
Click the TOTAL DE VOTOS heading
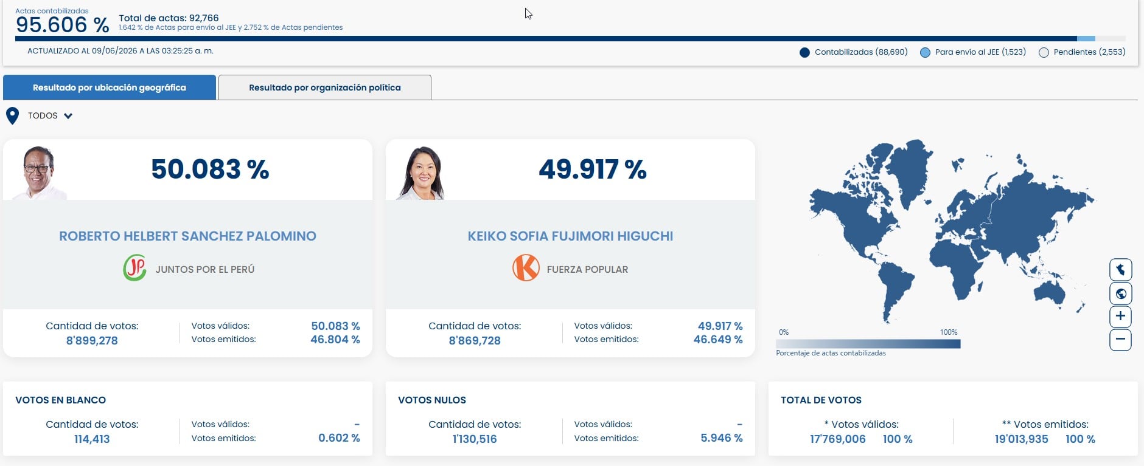point(821,400)
